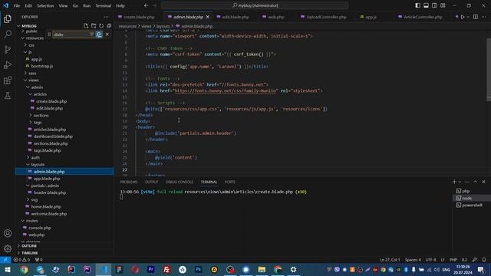
Task: Open the run button dropdown arrow
Action: [468, 17]
